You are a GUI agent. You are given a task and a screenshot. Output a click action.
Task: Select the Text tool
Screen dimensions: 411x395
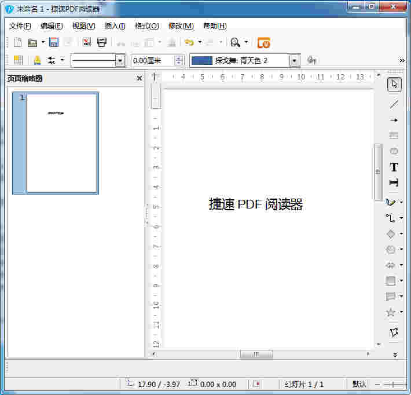(394, 167)
